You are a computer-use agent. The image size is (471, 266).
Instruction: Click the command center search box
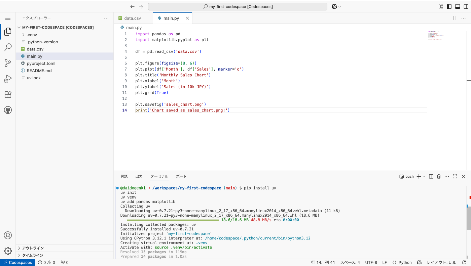click(x=238, y=7)
